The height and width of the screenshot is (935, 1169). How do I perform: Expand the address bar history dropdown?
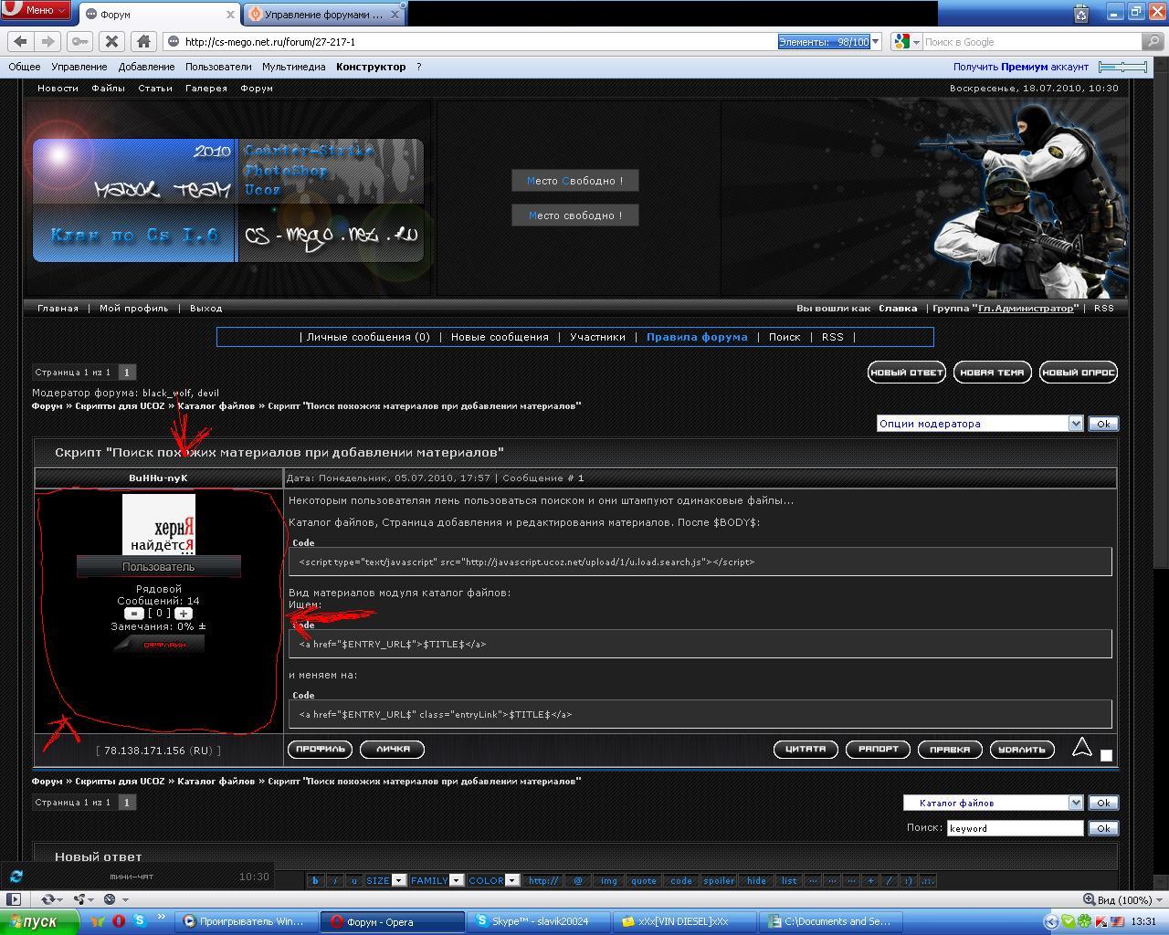(875, 41)
